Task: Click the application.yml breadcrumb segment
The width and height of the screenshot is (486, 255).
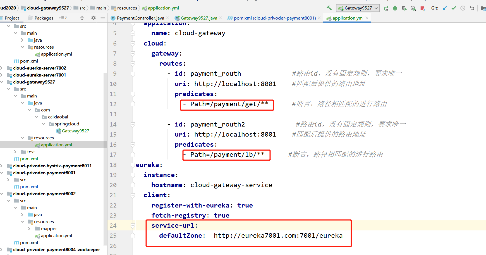Action: click(x=160, y=8)
